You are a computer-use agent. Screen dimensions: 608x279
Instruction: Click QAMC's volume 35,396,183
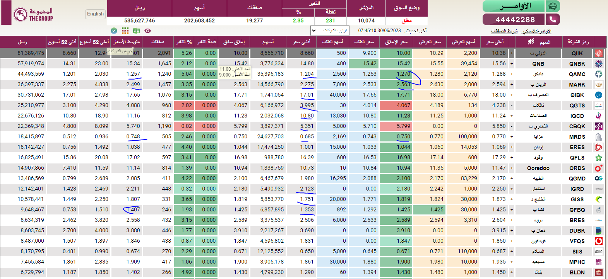(271, 74)
